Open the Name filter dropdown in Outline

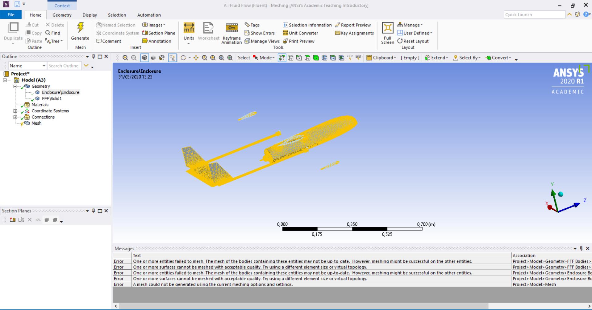click(x=44, y=66)
